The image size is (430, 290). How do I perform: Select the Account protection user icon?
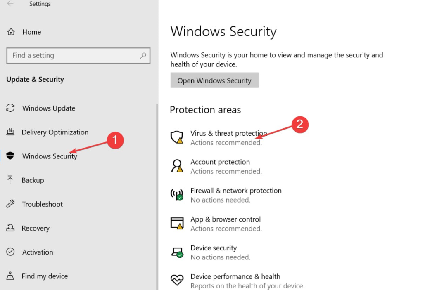177,166
